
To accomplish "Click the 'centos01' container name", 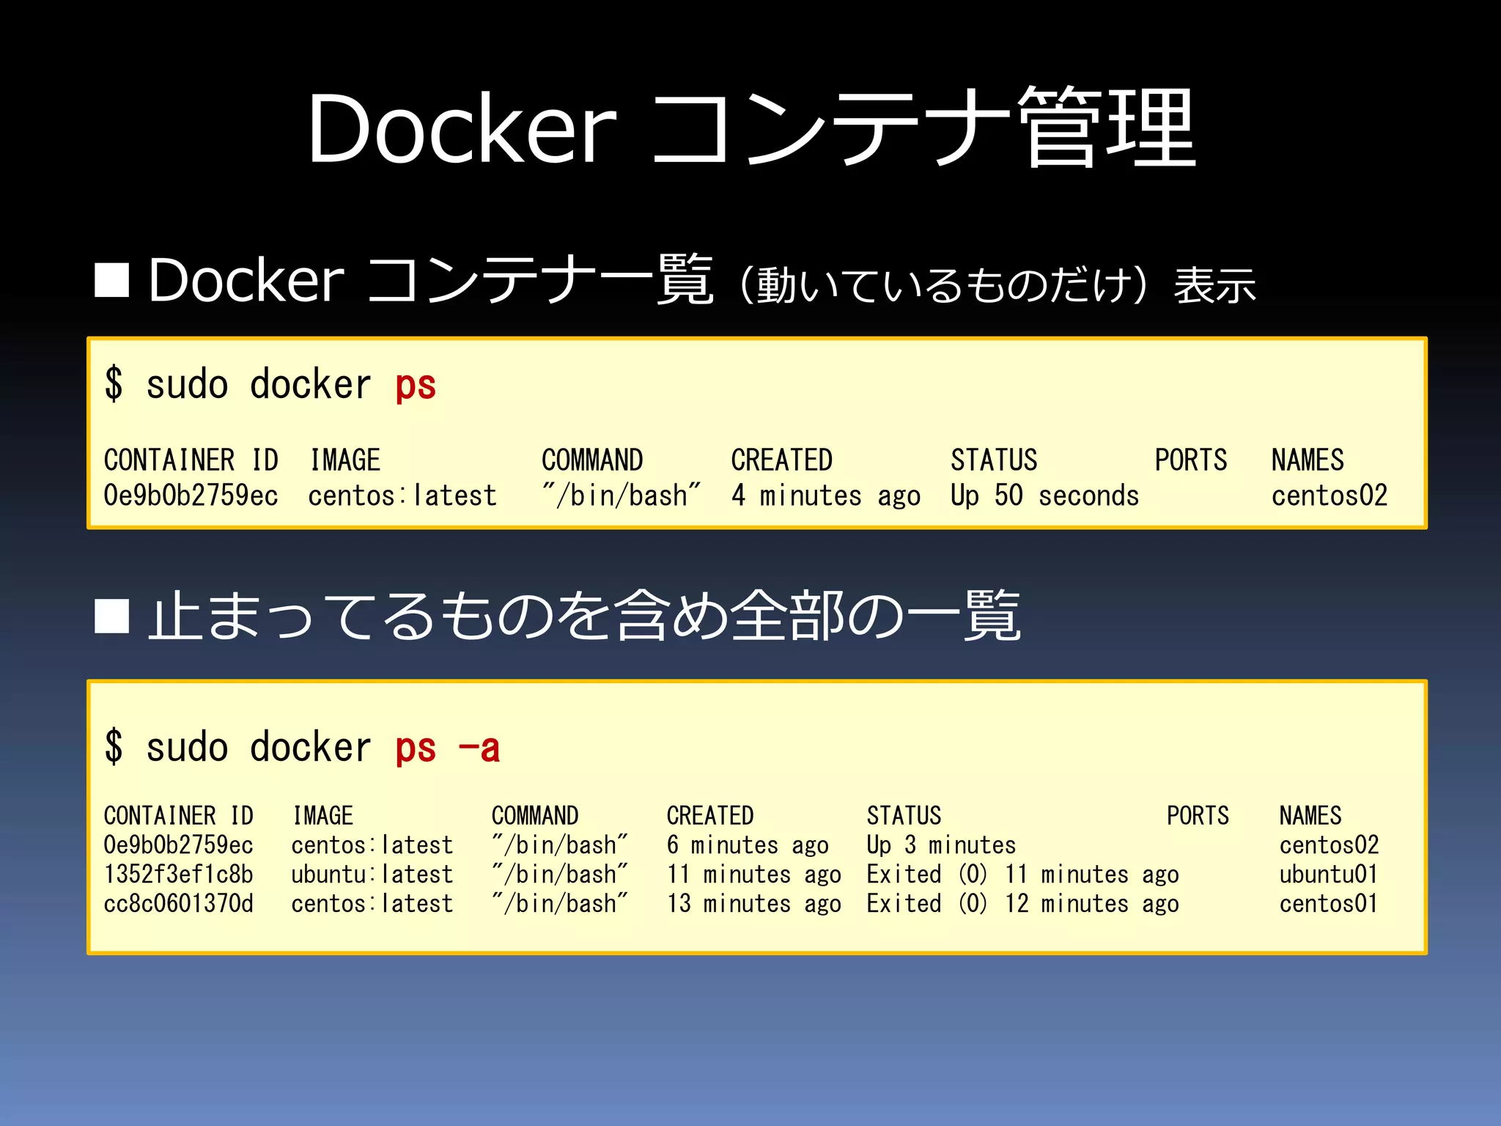I will pyautogui.click(x=1328, y=903).
